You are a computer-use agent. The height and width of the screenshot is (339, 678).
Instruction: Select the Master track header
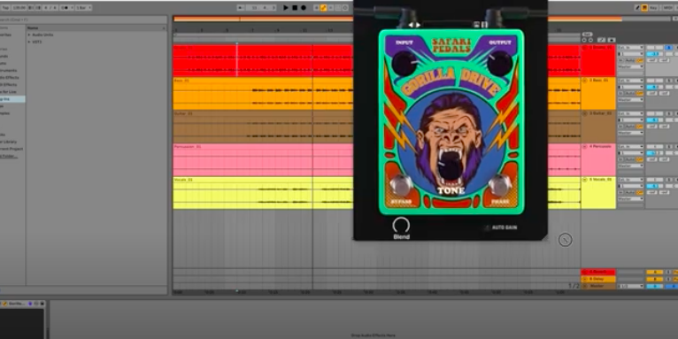[597, 286]
